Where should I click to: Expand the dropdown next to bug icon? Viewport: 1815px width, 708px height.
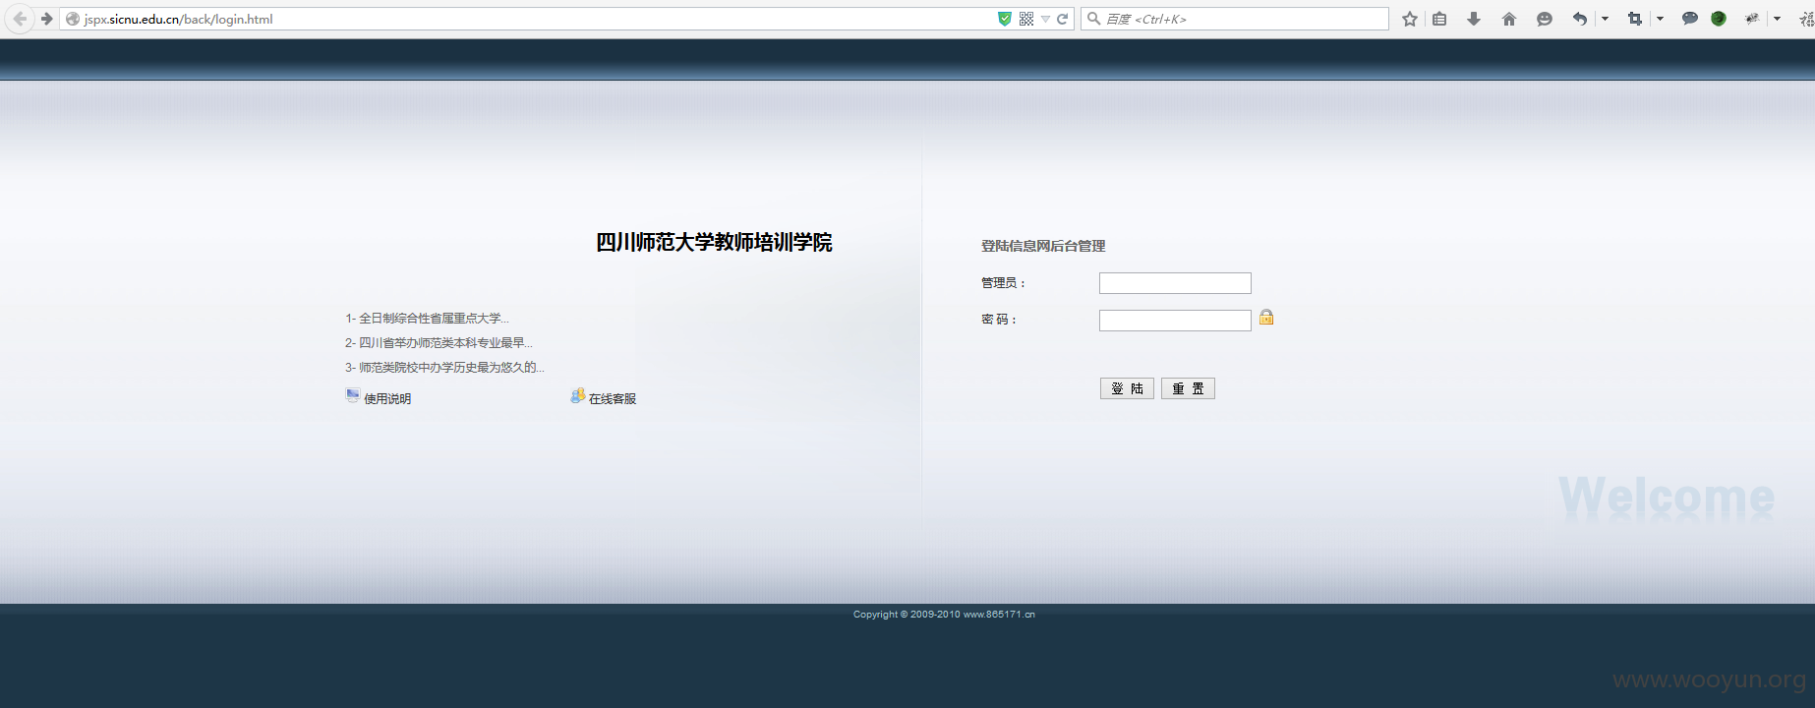[x=1777, y=19]
